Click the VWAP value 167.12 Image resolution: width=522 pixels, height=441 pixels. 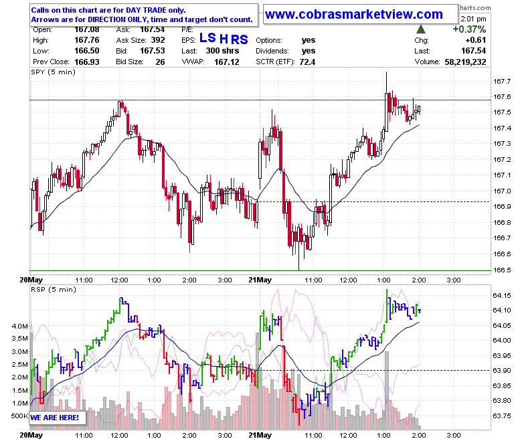pos(226,62)
